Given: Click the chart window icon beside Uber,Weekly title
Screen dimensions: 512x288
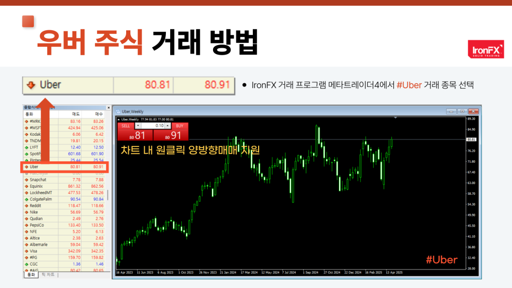Looking at the screenshot, I should click(x=118, y=111).
